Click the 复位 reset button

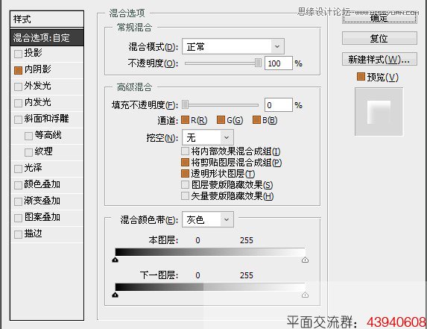(x=379, y=38)
